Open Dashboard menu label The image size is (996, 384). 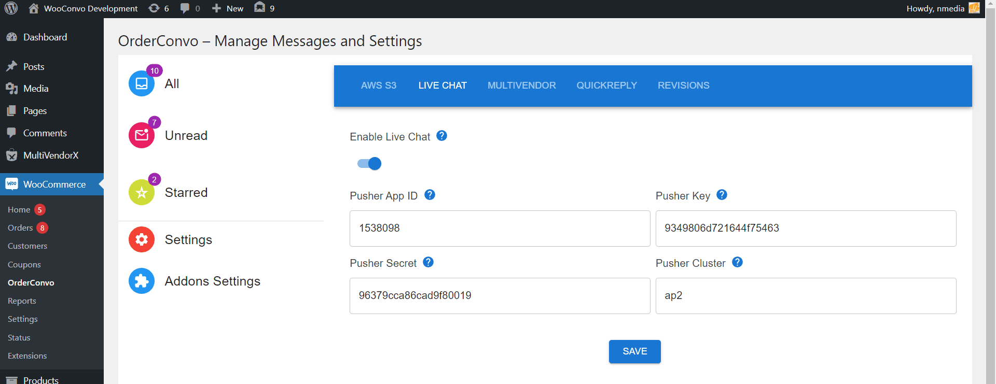pos(45,37)
